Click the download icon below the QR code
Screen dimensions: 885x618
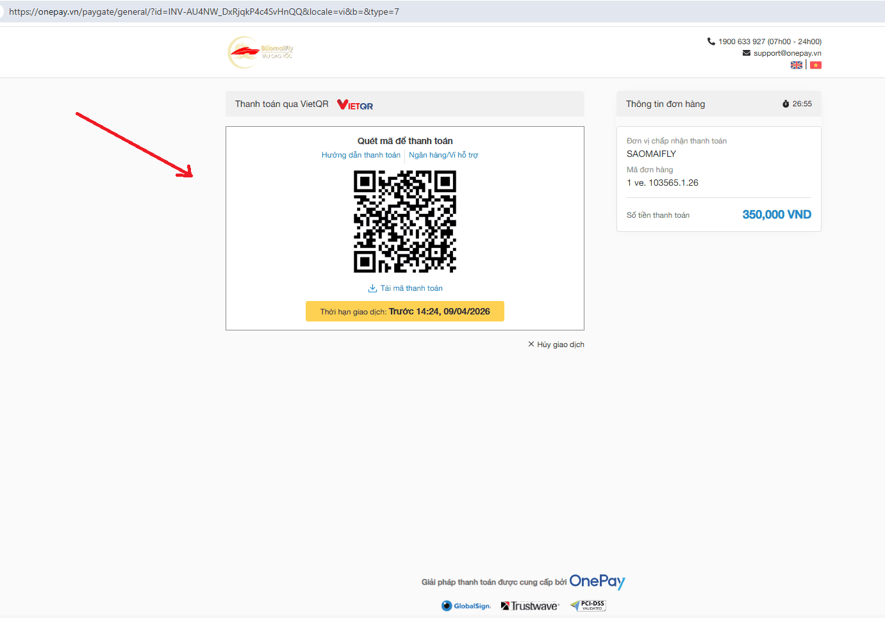point(372,289)
